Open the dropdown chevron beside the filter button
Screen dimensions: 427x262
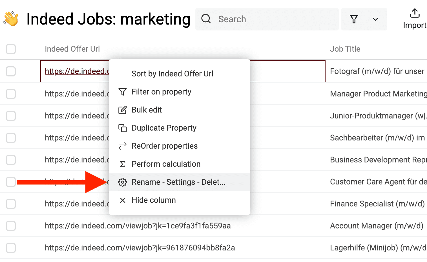[375, 19]
